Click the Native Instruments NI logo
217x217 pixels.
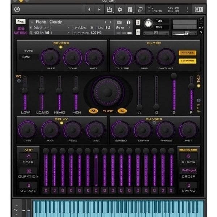pyautogui.click(x=199, y=9)
